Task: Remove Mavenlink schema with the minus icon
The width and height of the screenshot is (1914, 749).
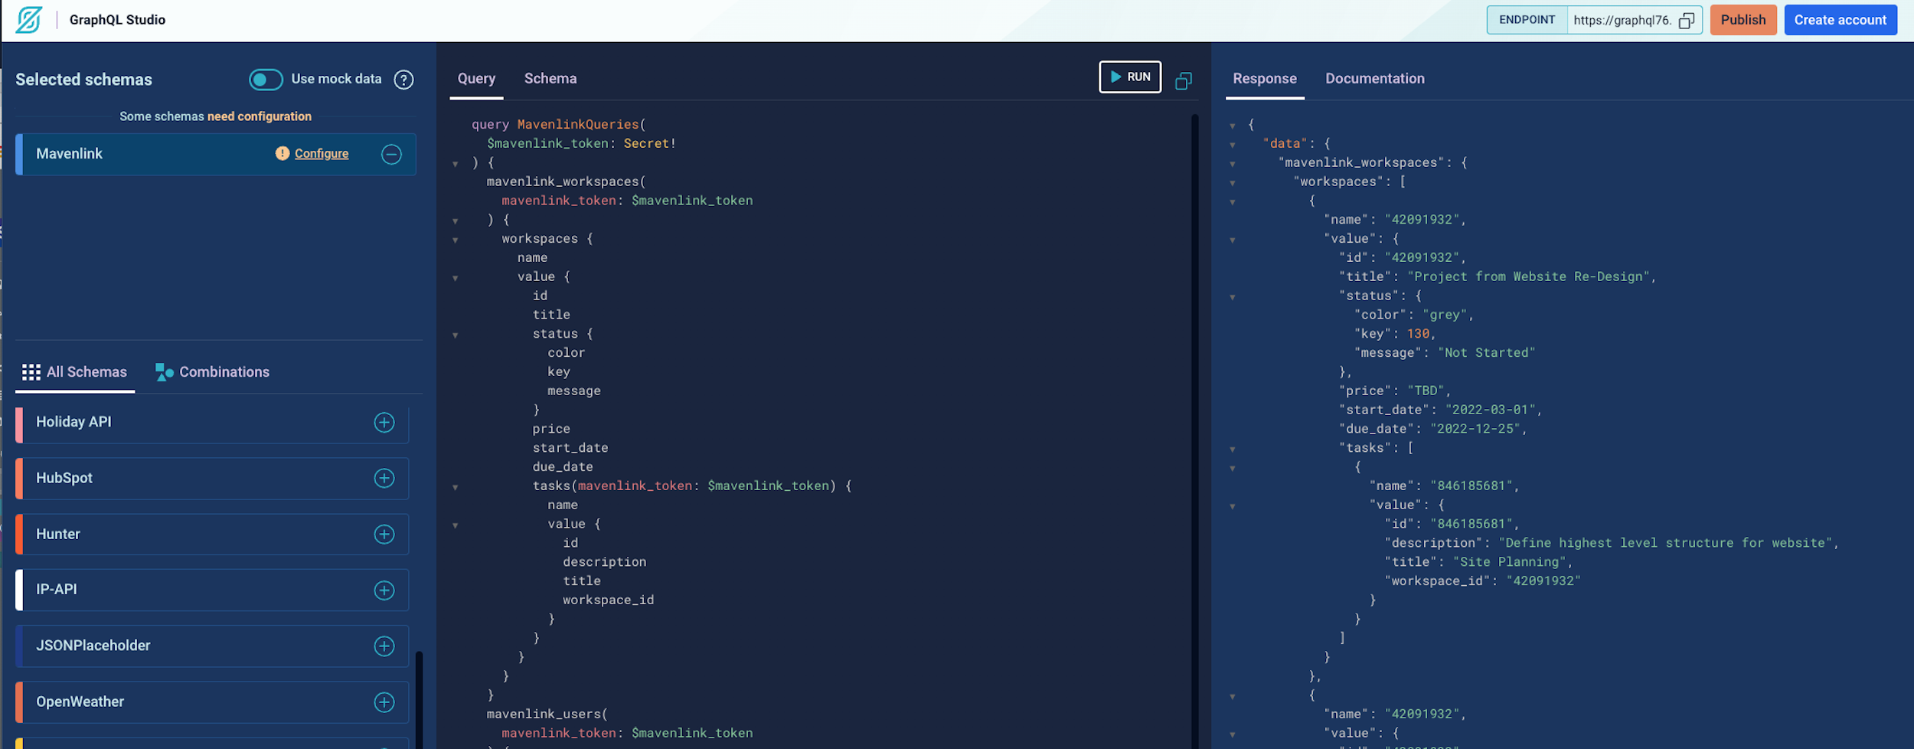Action: pyautogui.click(x=391, y=154)
